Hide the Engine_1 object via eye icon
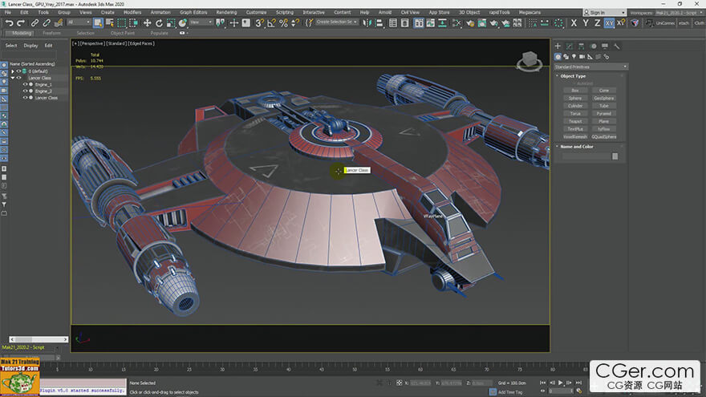Screen dimensions: 706x397 pos(25,84)
